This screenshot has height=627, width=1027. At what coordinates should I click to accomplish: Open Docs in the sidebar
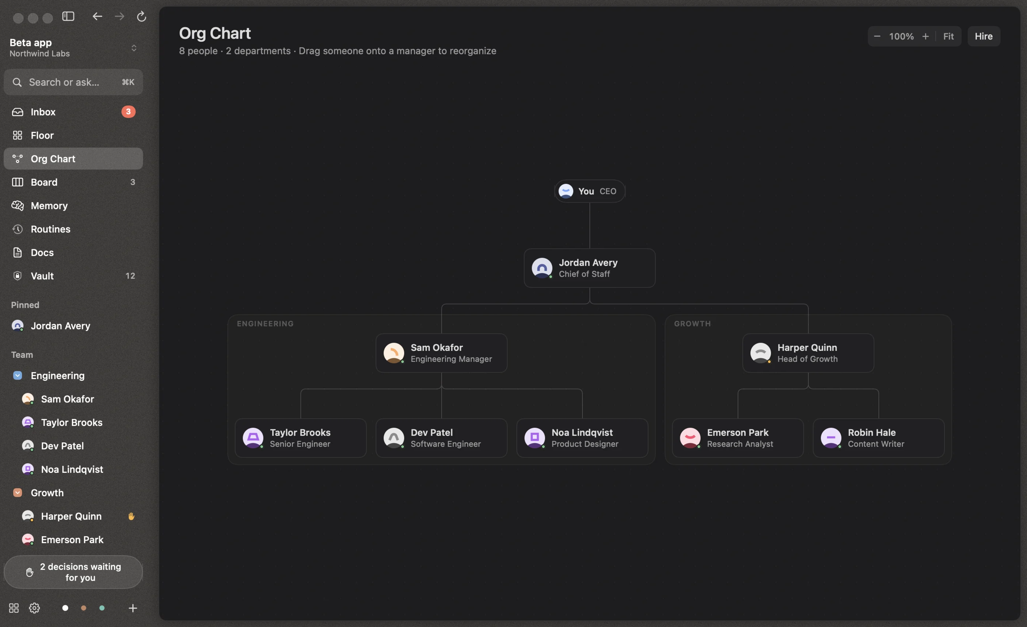(x=73, y=252)
